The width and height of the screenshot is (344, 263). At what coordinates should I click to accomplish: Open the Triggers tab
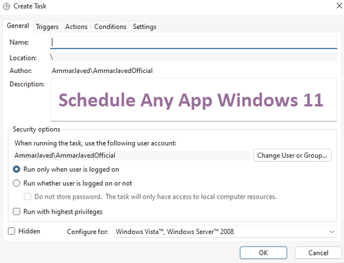tap(47, 26)
